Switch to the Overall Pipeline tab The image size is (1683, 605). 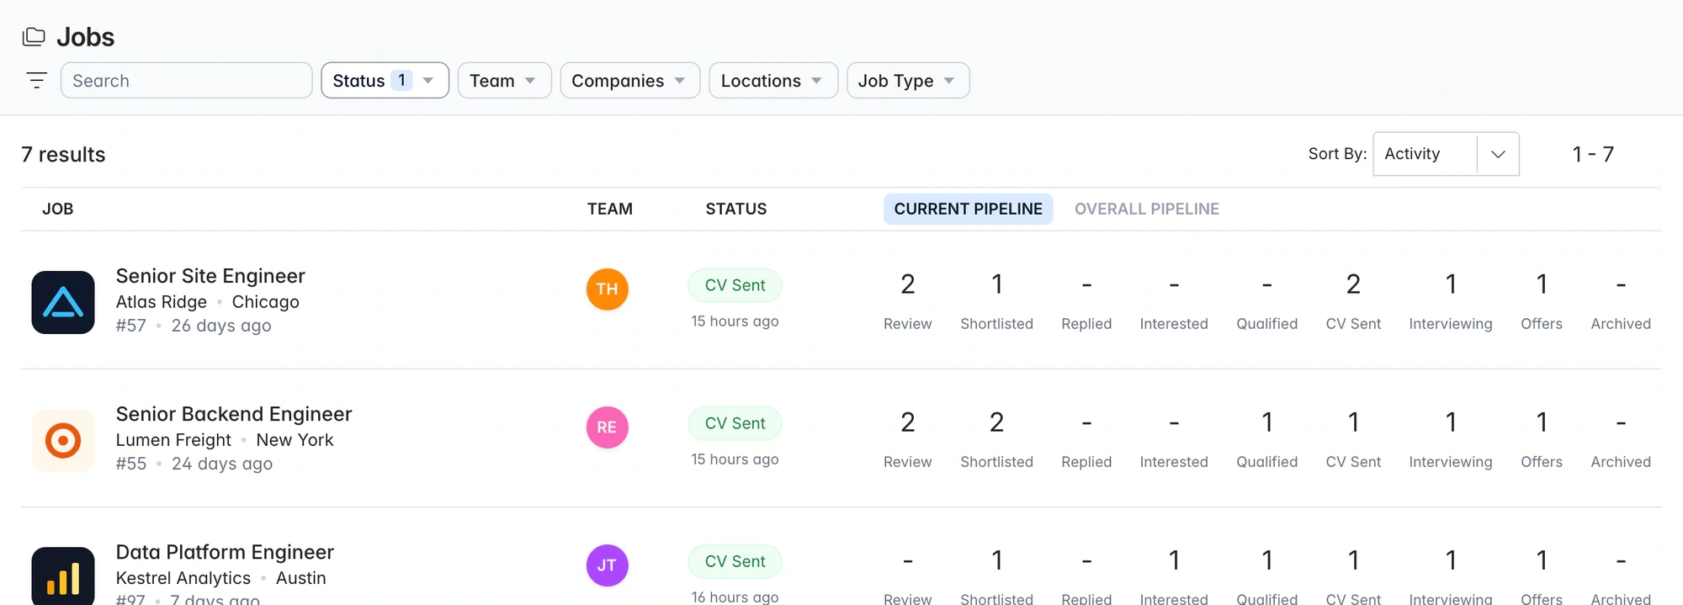(1146, 209)
